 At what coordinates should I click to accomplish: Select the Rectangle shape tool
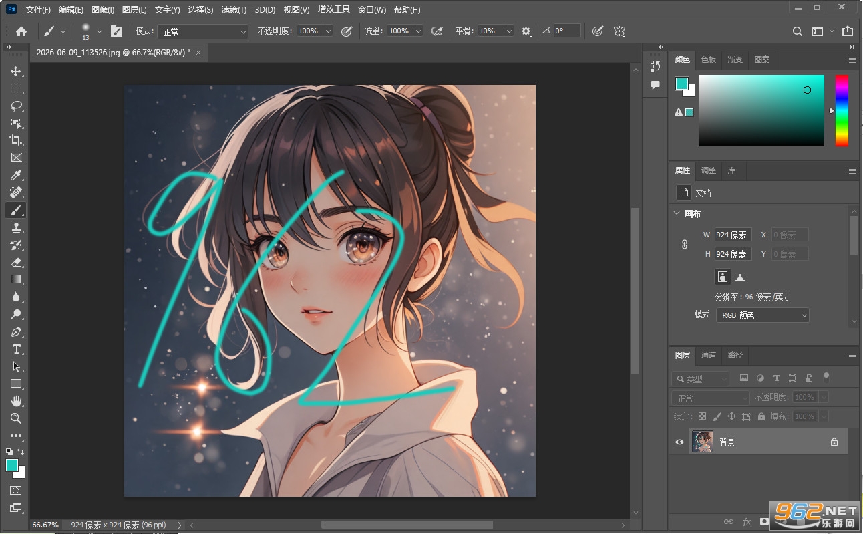pyautogui.click(x=16, y=384)
